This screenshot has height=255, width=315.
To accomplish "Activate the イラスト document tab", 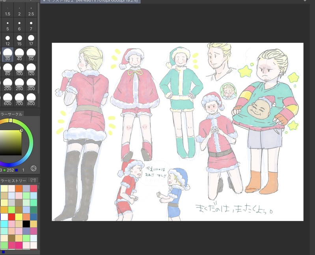I will [90, 1].
